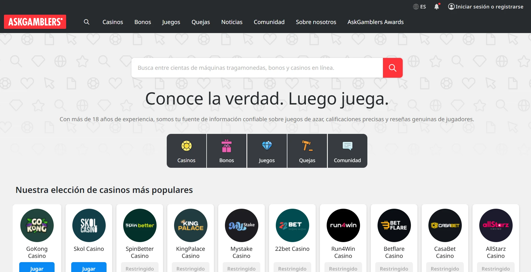531x272 pixels.
Task: Click the Juegos diamond icon tile
Action: click(267, 151)
